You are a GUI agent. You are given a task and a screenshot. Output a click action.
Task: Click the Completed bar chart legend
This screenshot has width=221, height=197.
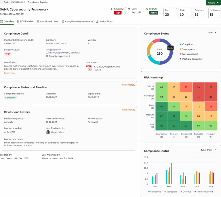click(155, 192)
